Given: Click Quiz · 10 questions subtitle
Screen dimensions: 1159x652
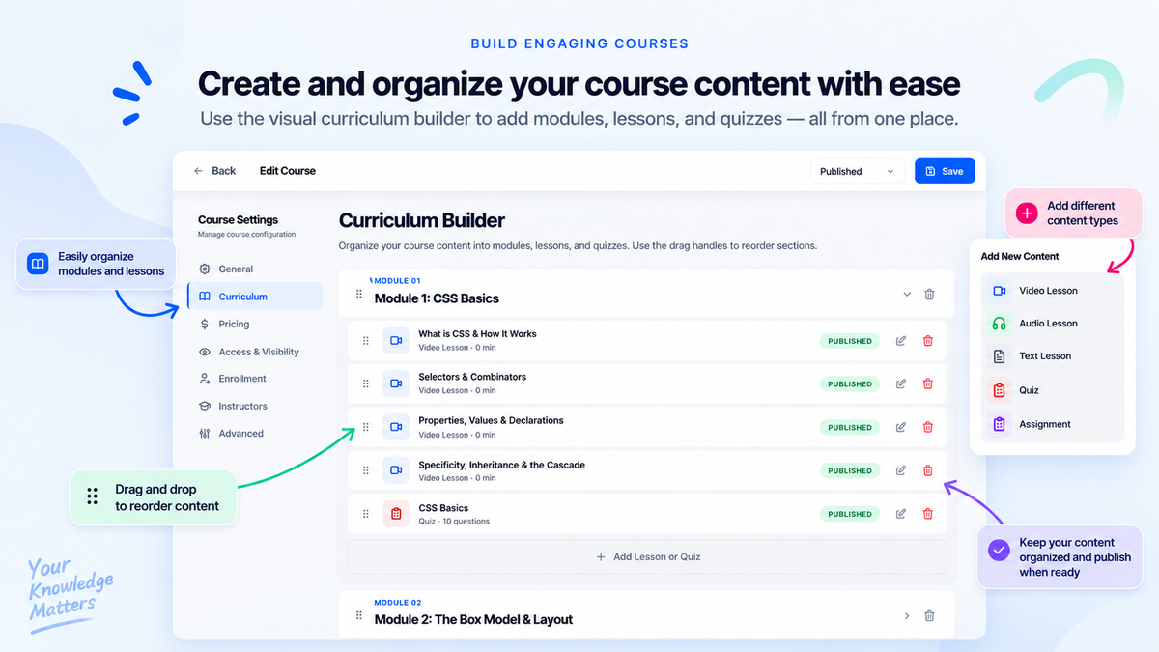Looking at the screenshot, I should pos(454,522).
